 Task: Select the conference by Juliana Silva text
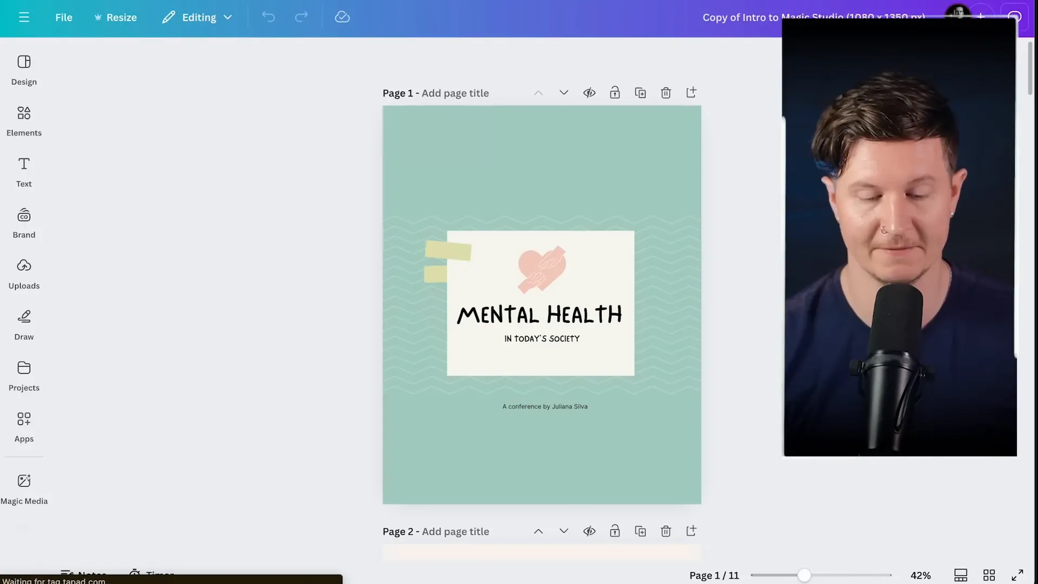click(545, 407)
